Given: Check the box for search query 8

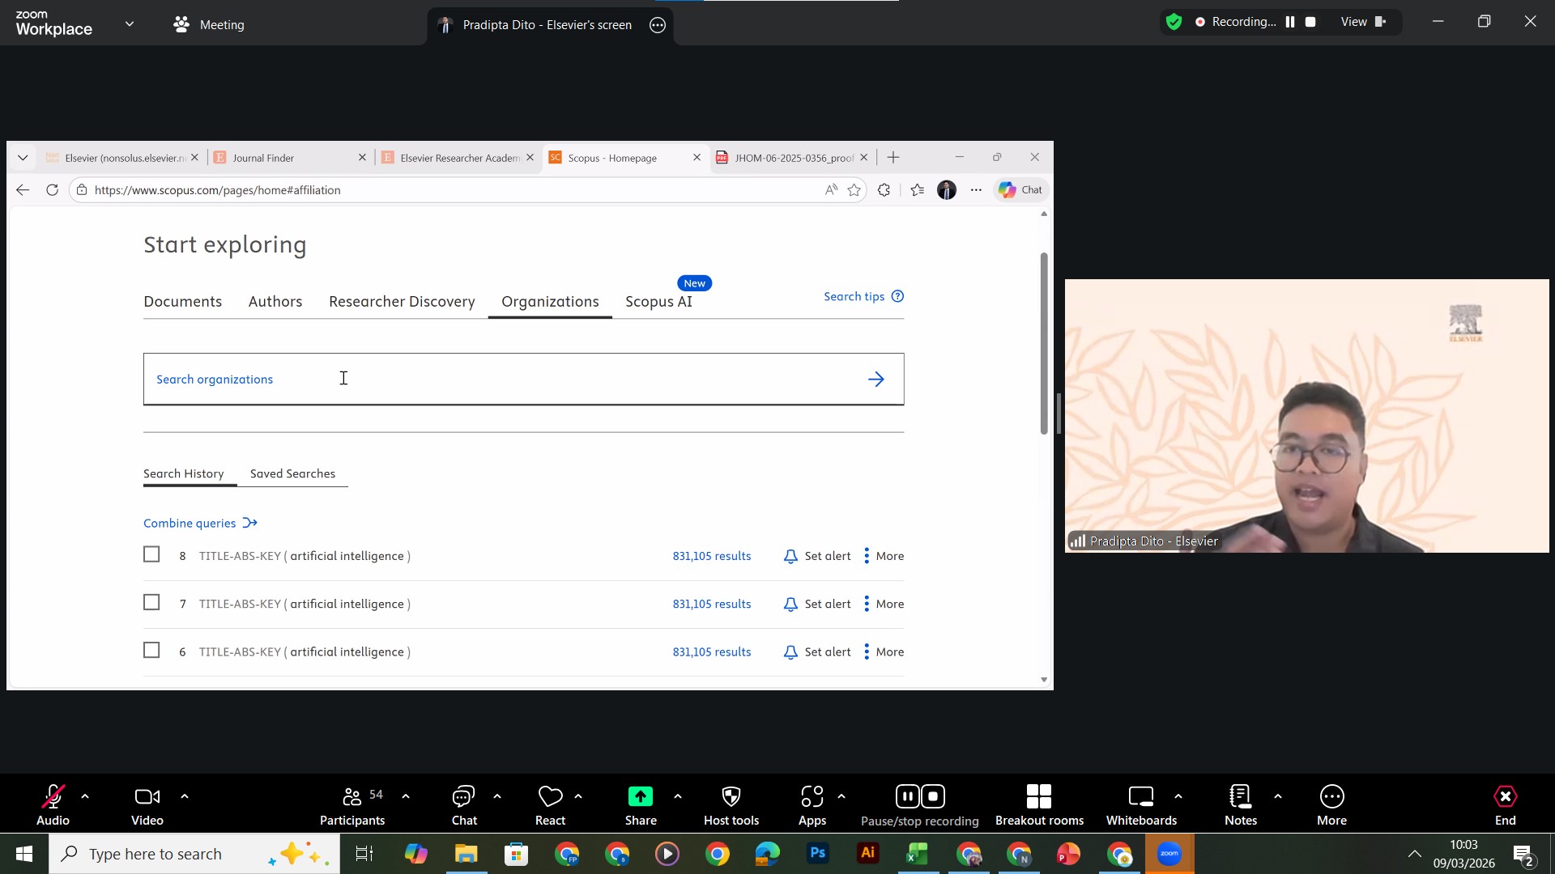Looking at the screenshot, I should [151, 554].
